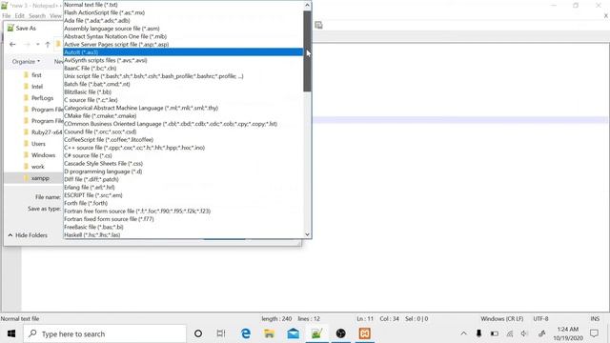Open Mail app from taskbar
Screen dimensions: 610x343
[x=293, y=333]
